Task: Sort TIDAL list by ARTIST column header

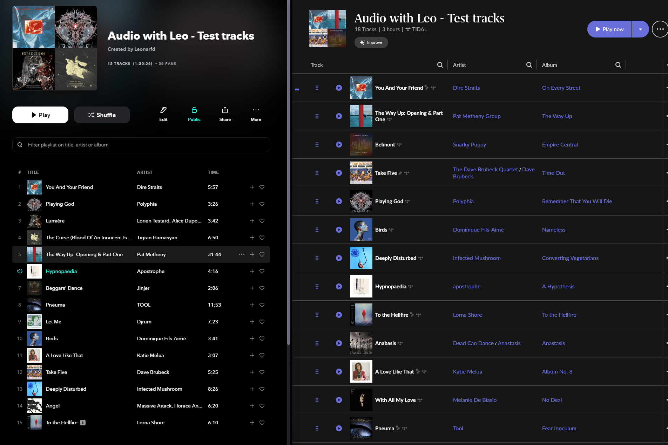Action: [145, 172]
